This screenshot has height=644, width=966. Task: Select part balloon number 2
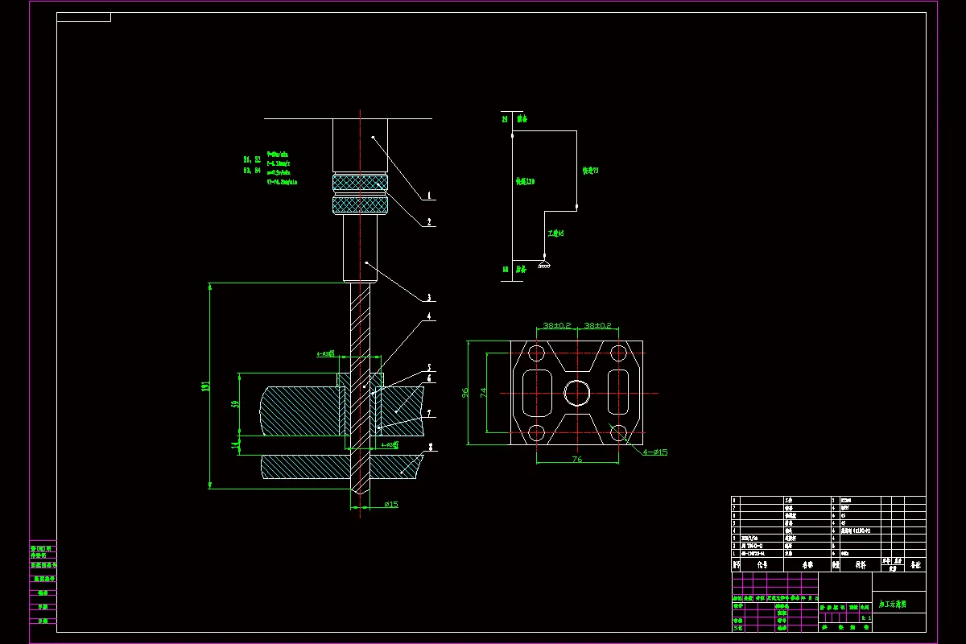coord(429,221)
